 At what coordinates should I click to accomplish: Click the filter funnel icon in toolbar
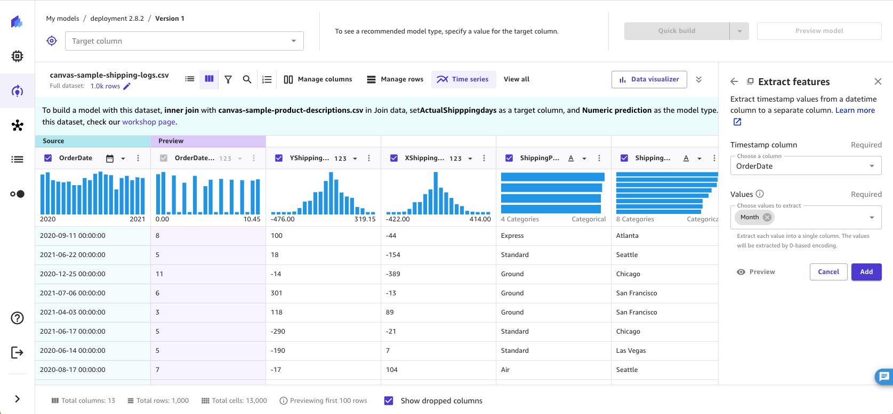tap(228, 79)
